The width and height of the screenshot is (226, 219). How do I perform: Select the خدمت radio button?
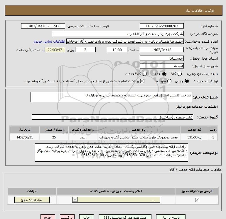164,74
